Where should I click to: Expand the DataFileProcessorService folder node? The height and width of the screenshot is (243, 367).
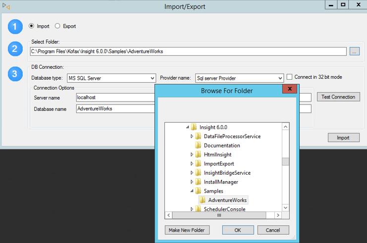(192, 136)
